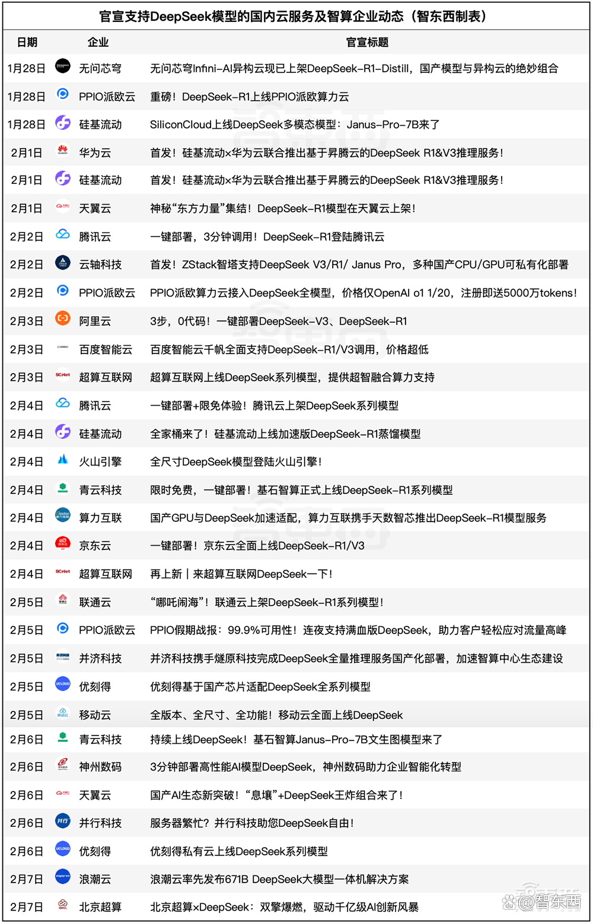Click the “哪吒闹海”！联通云上架 title
This screenshot has width=593, height=923.
click(267, 602)
